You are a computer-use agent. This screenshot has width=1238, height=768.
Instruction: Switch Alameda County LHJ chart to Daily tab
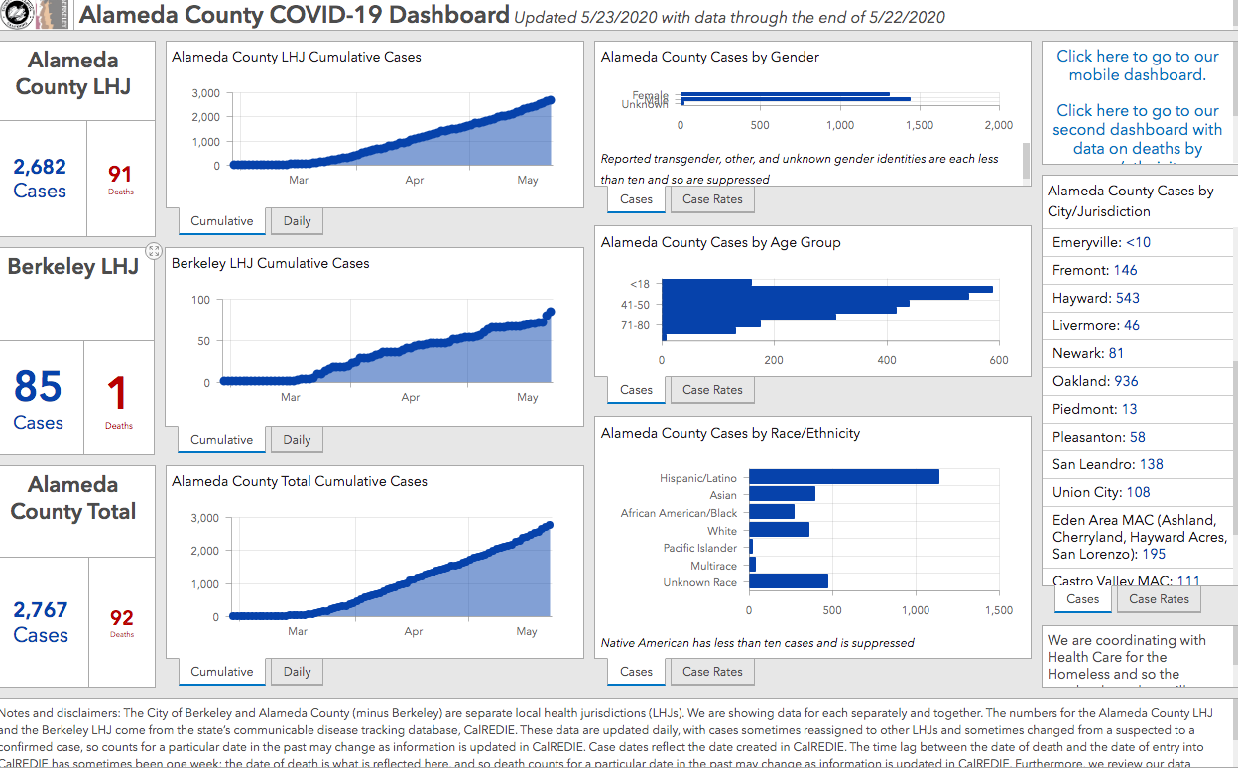(297, 221)
